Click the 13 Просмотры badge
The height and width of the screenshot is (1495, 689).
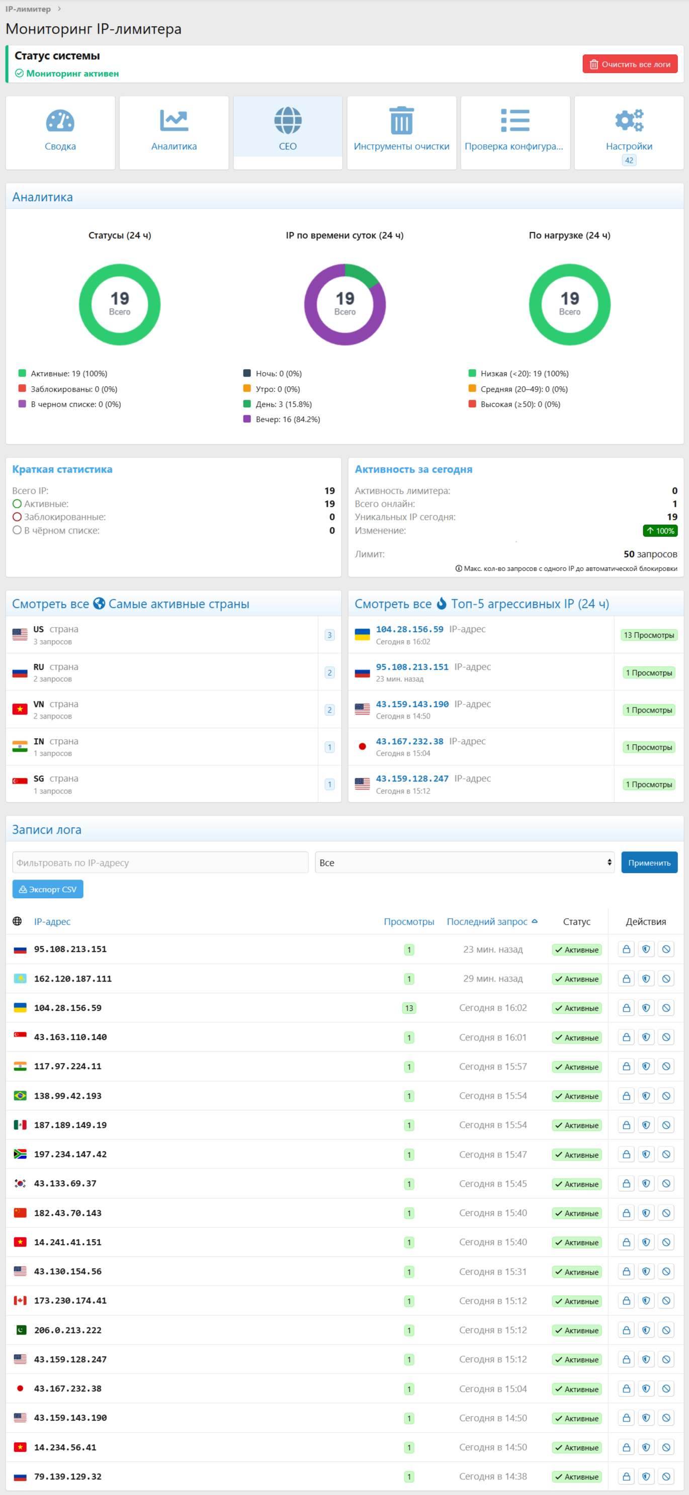click(x=649, y=635)
